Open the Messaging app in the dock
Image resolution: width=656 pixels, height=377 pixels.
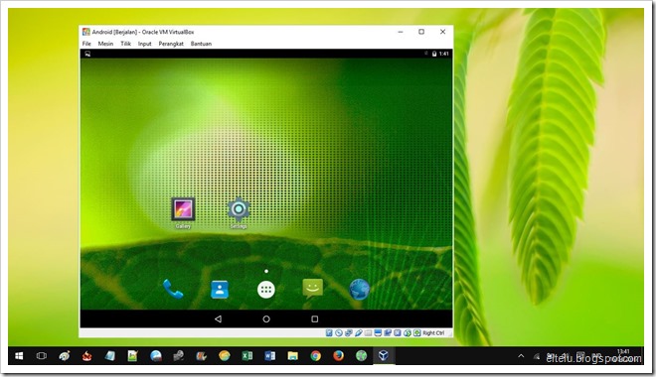tap(312, 289)
